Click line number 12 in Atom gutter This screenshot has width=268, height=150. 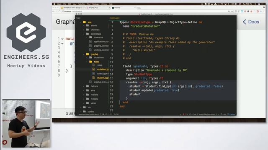click(111, 66)
